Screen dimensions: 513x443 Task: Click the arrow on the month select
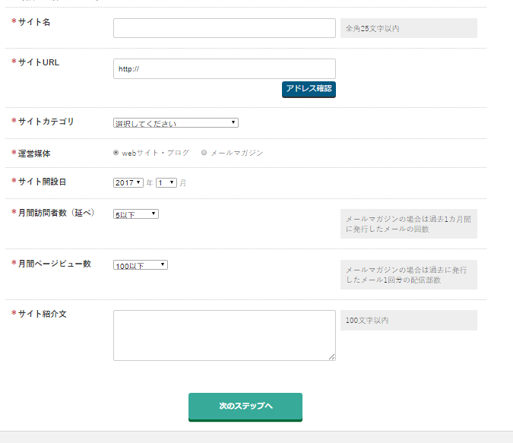coord(172,182)
